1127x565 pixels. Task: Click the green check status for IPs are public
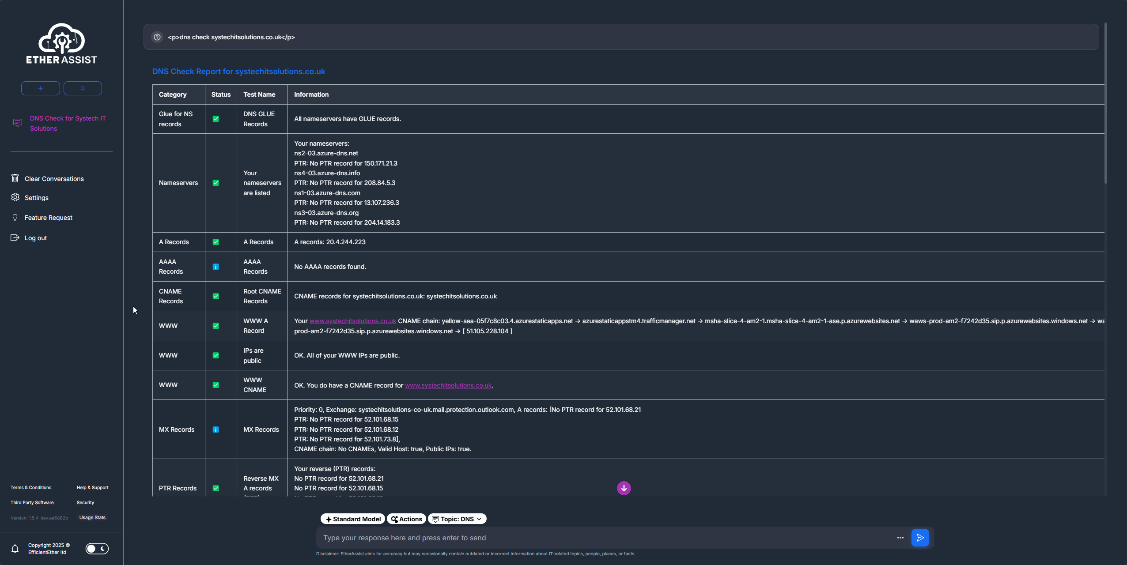216,355
